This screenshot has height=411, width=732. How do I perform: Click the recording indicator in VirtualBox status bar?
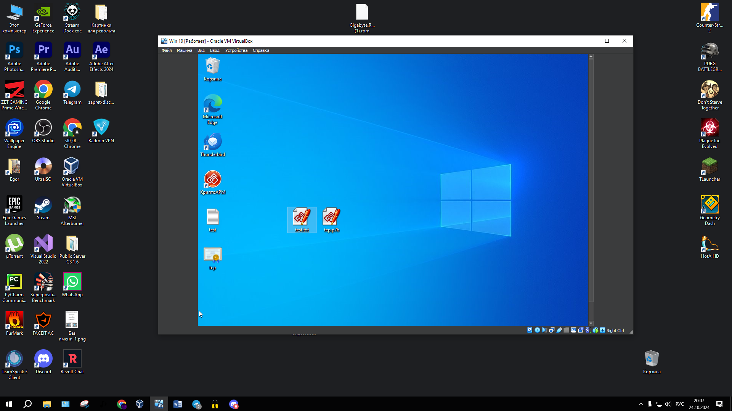click(581, 330)
